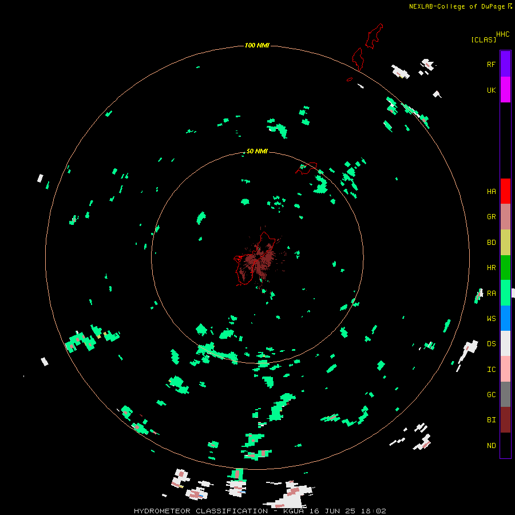Click the magenta UK color swatch

[505, 90]
